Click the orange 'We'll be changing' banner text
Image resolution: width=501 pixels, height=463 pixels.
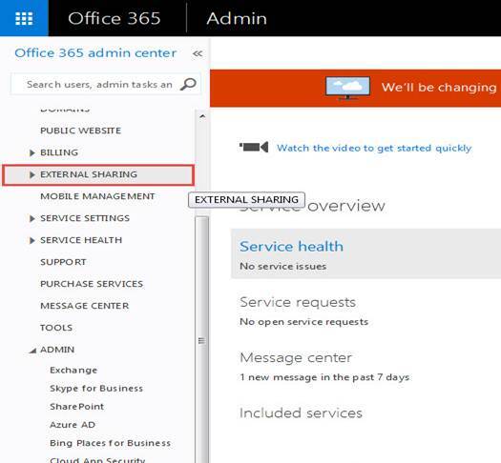coord(439,88)
